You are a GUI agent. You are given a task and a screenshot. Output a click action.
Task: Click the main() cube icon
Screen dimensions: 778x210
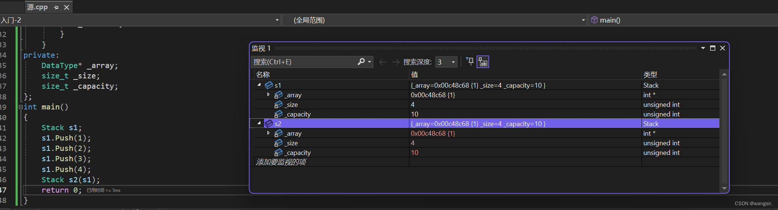coord(594,20)
